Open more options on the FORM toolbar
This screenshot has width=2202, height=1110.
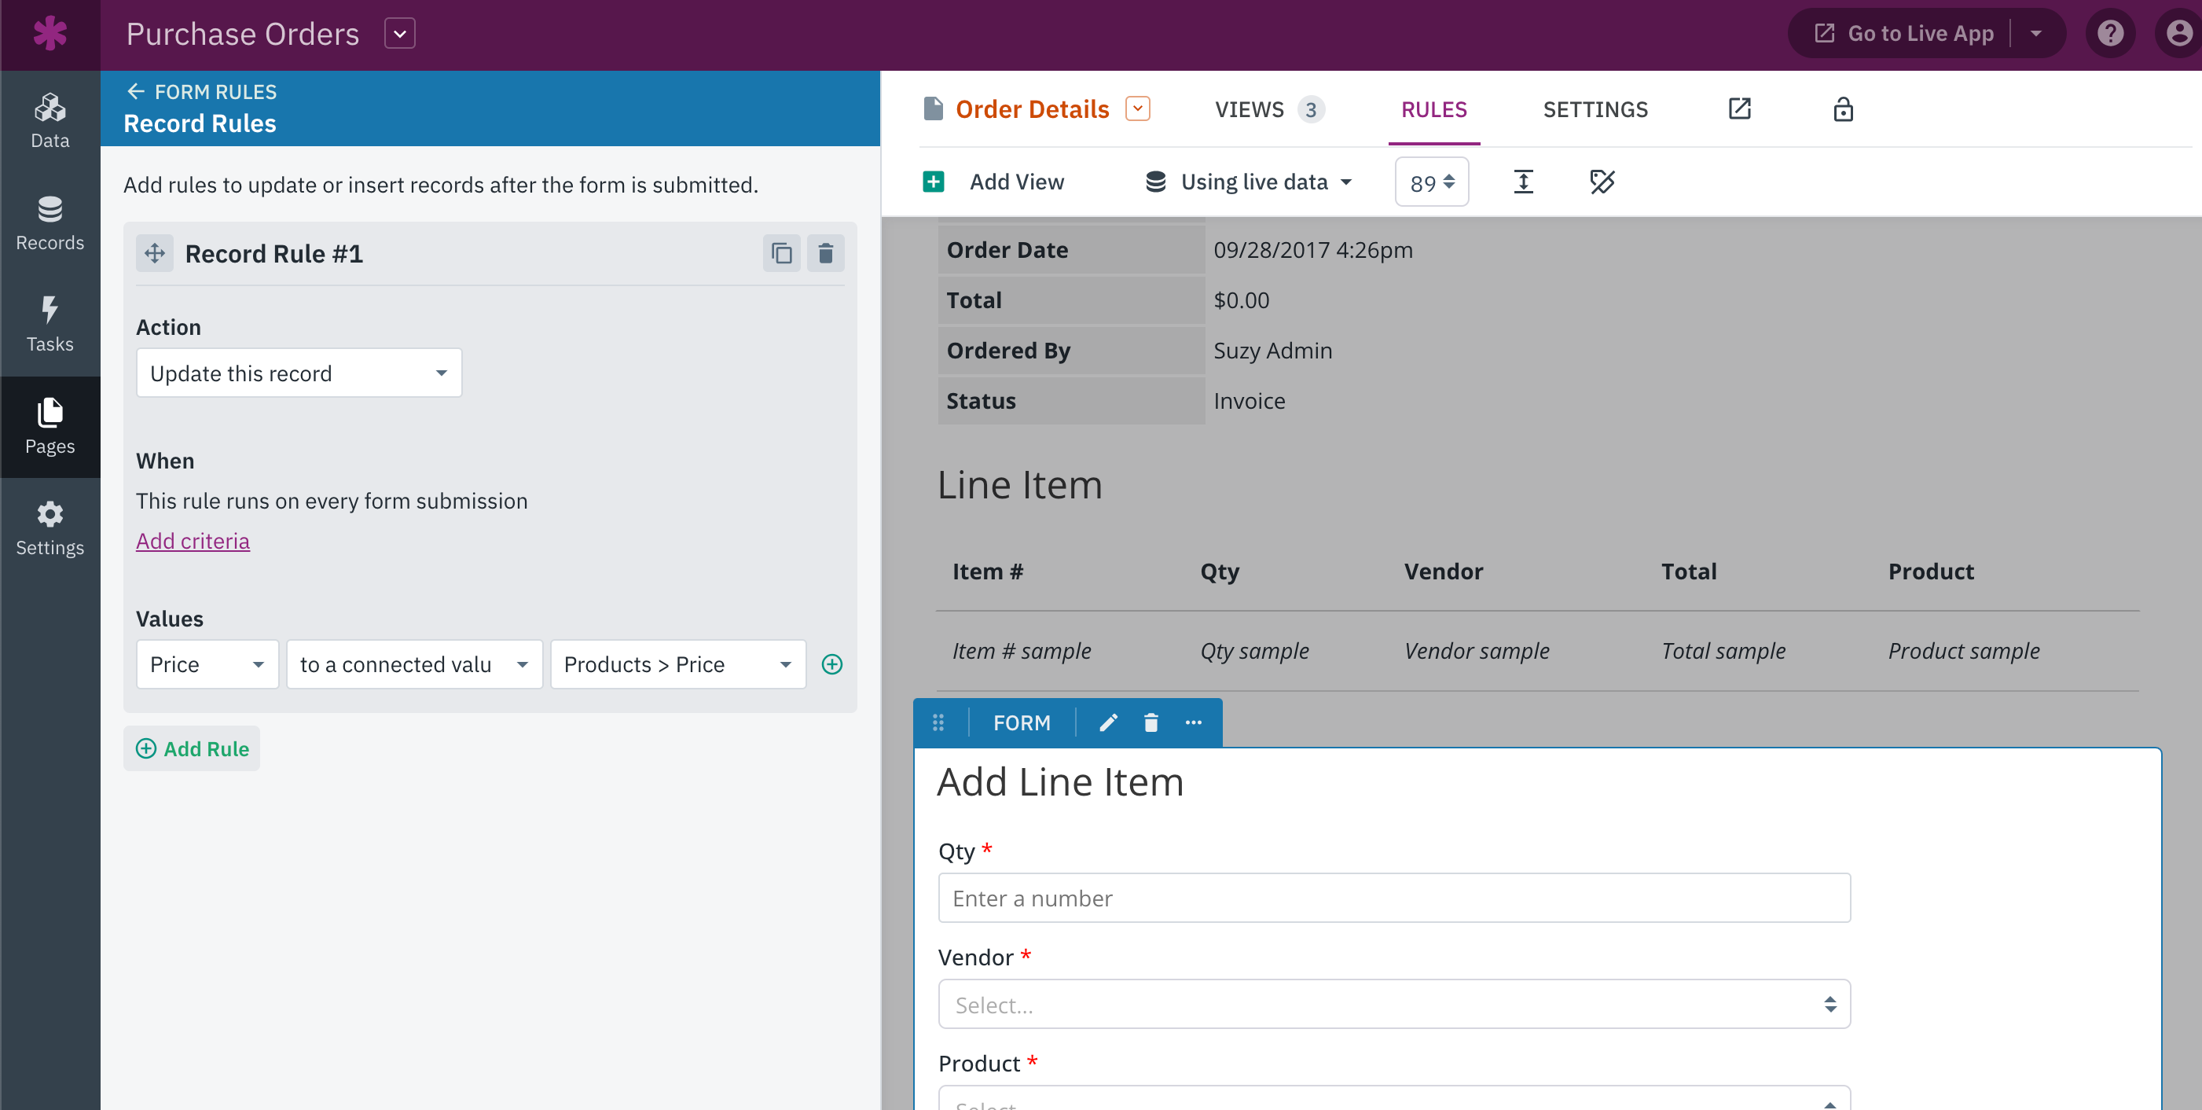pyautogui.click(x=1193, y=722)
